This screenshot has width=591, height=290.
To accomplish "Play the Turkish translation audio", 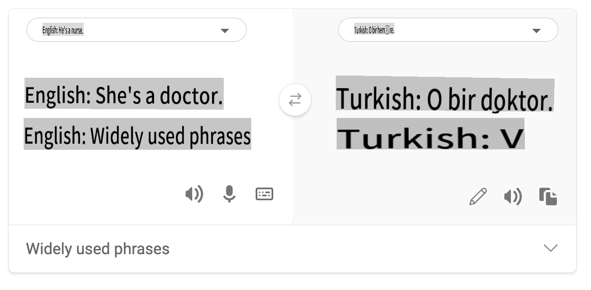I will [513, 197].
